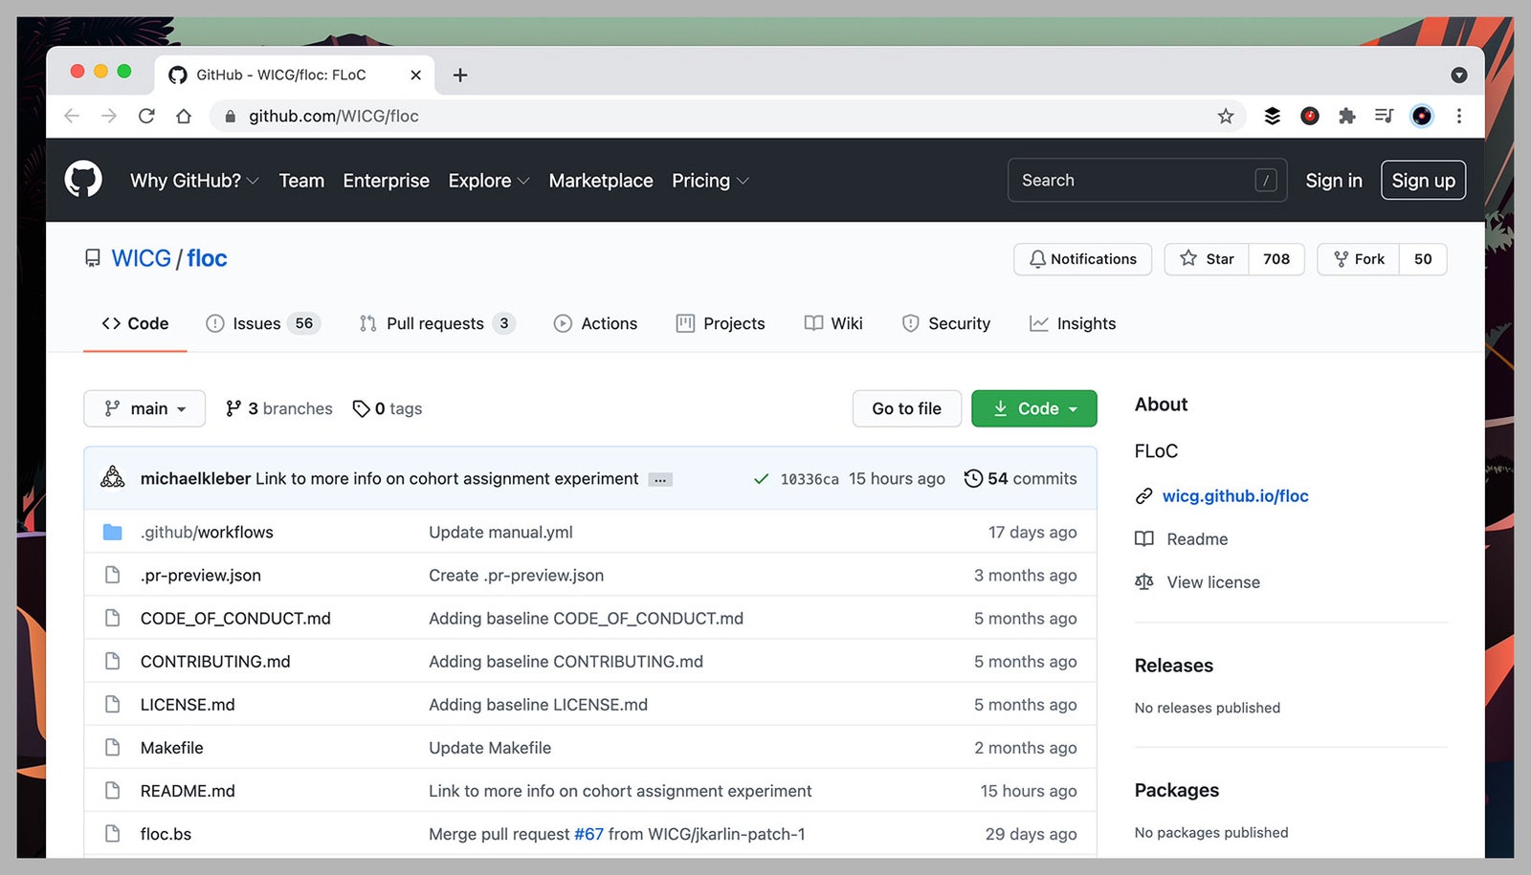Open the WICG organization link
This screenshot has width=1531, height=875.
tap(141, 258)
